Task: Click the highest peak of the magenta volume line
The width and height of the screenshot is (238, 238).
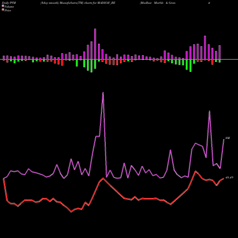Action: (103, 92)
